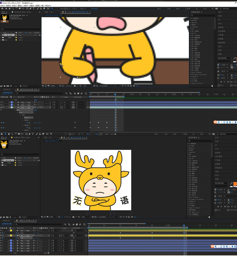Hide layer 2 in the upper timeline

(1, 102)
